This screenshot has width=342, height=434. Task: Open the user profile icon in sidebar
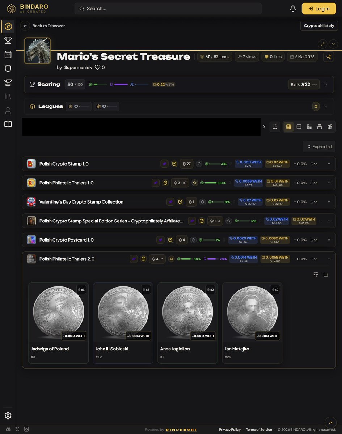point(8,110)
